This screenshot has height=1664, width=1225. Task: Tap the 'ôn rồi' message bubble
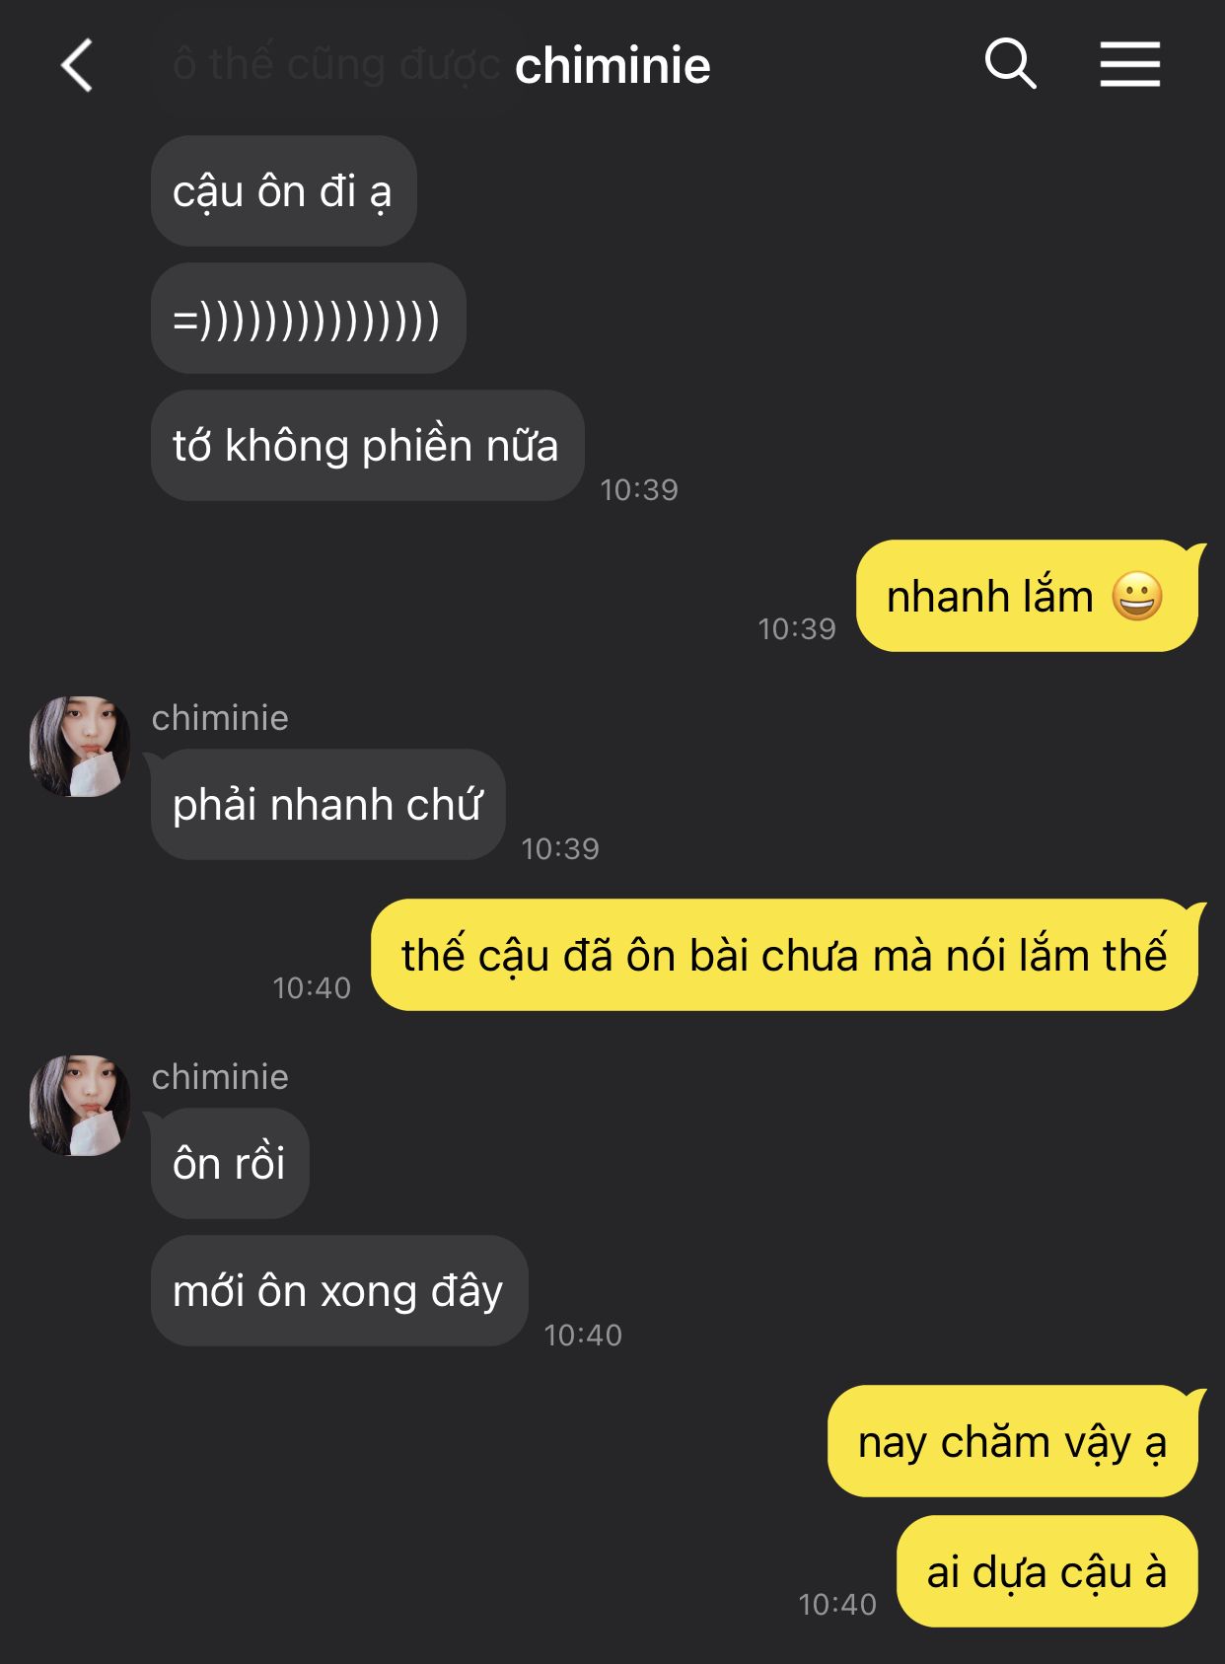230,1164
